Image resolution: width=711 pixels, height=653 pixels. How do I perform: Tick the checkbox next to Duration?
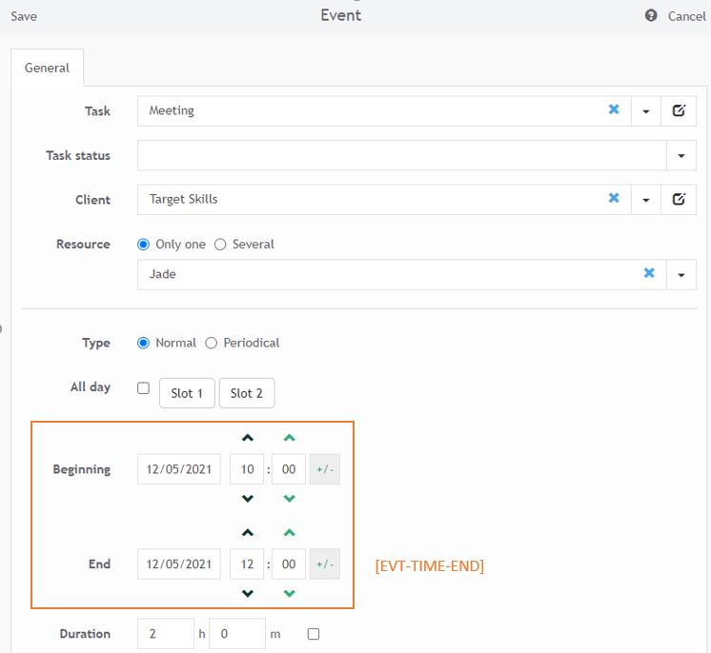tap(314, 634)
